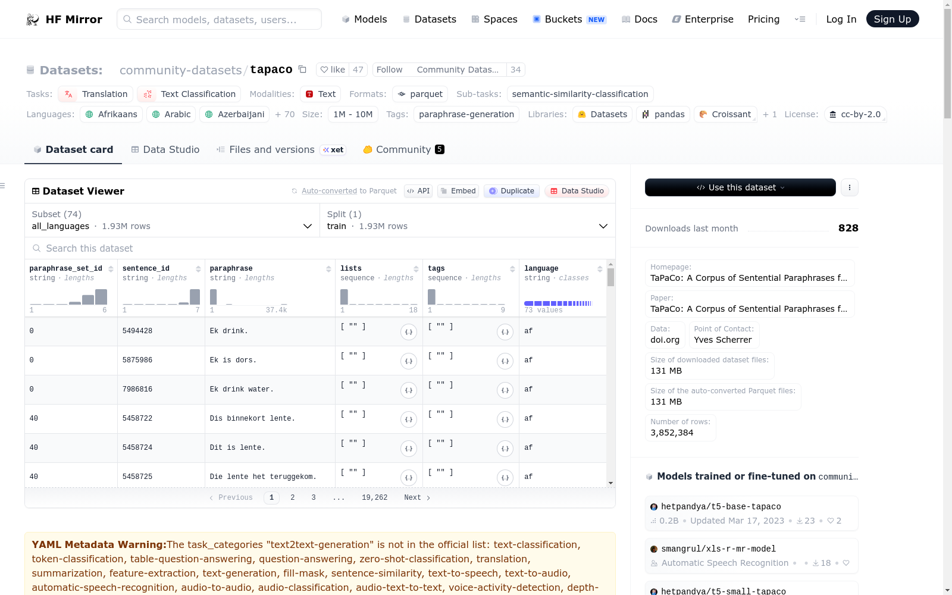This screenshot has width=952, height=595.
Task: Open the hetpandya/t5-base-tapaco model card
Action: [751, 513]
